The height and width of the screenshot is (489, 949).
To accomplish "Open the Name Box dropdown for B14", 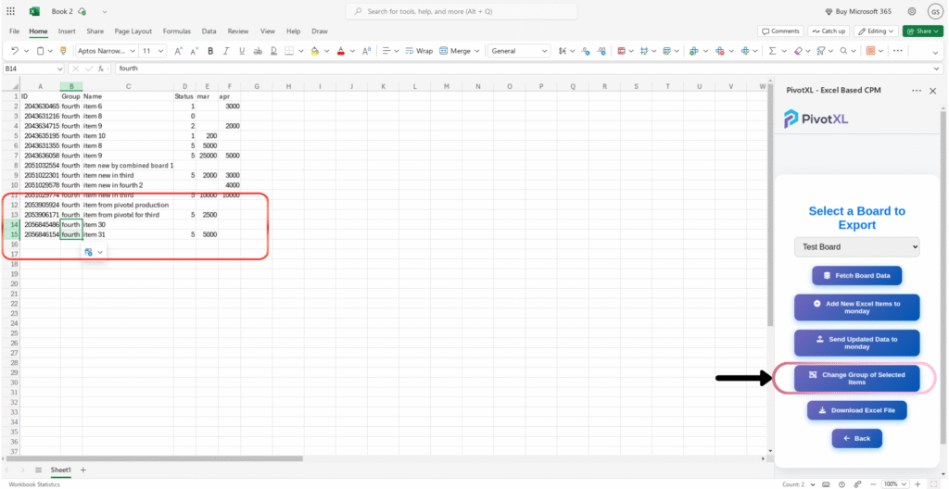I will pyautogui.click(x=59, y=69).
